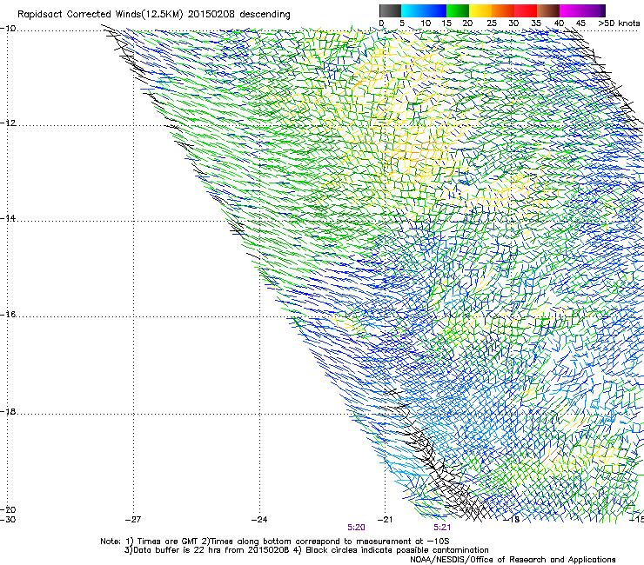Click the yellow 20-25 knots color segment
Image resolution: width=644 pixels, height=565 pixels.
480,10
